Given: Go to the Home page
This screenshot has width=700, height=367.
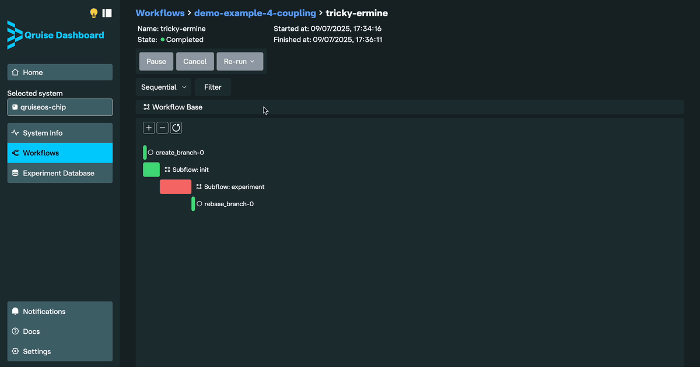Looking at the screenshot, I should 60,72.
